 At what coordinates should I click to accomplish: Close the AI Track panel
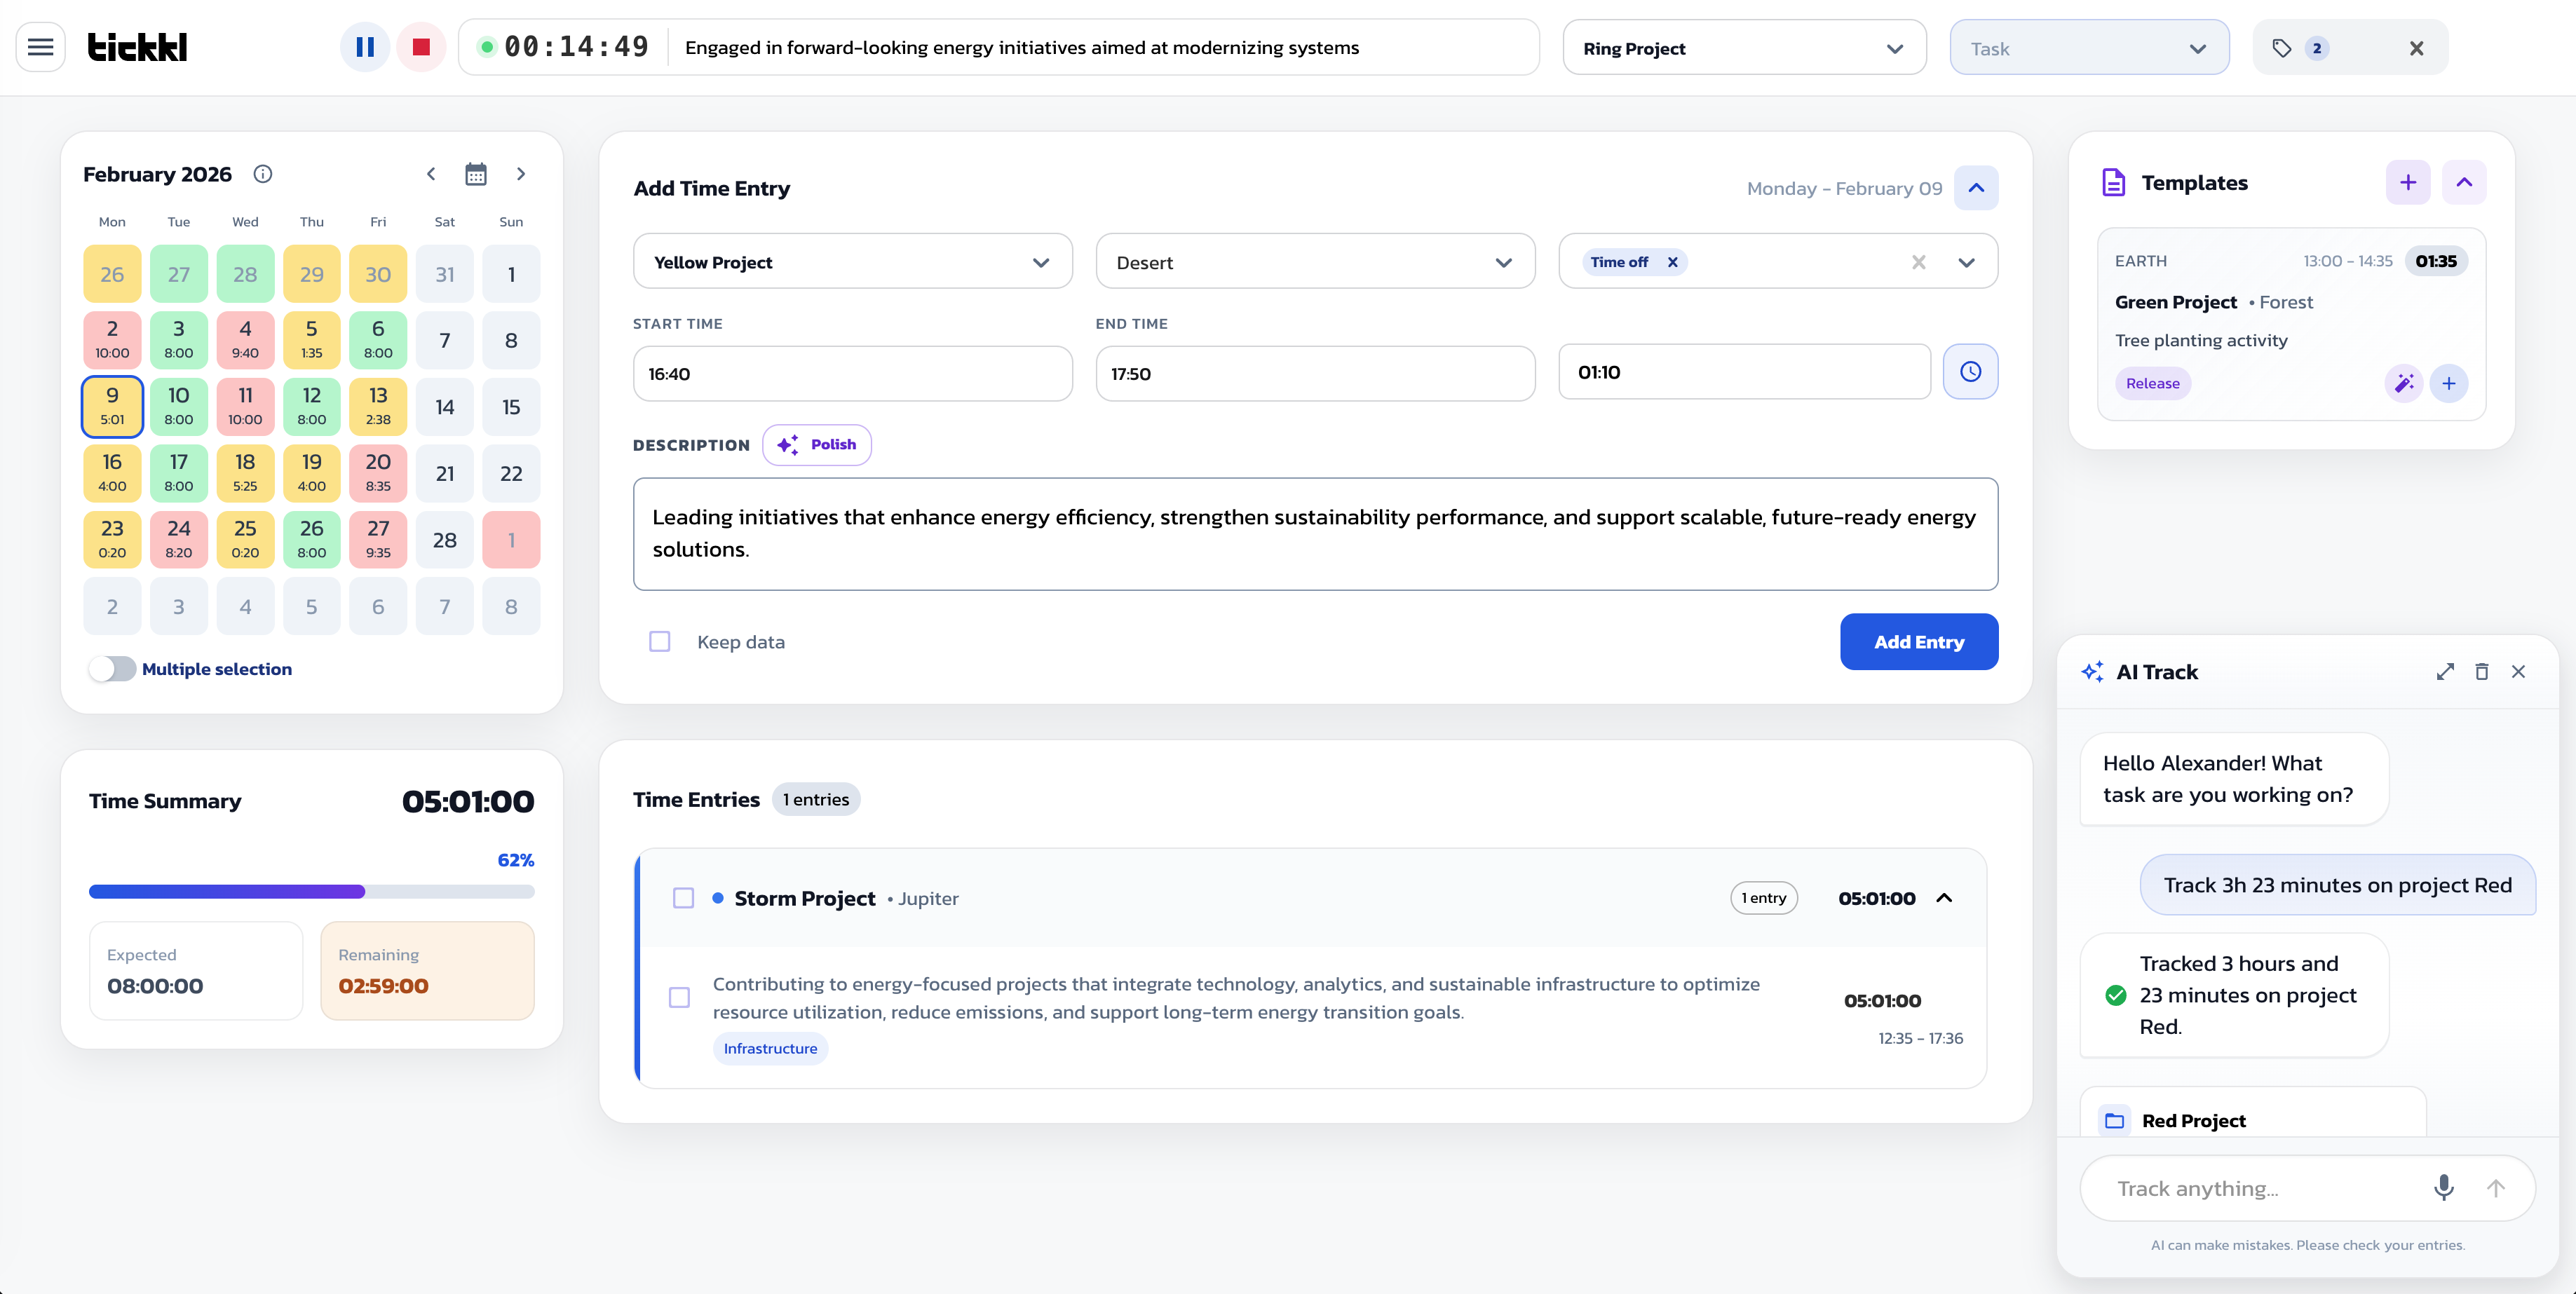pos(2518,672)
